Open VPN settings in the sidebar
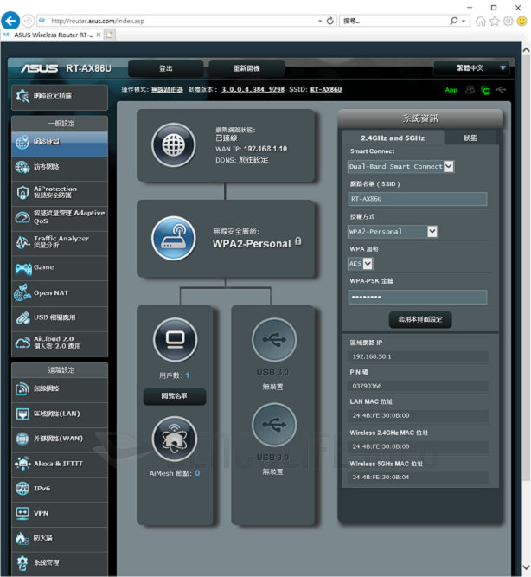The image size is (531, 577). click(60, 513)
